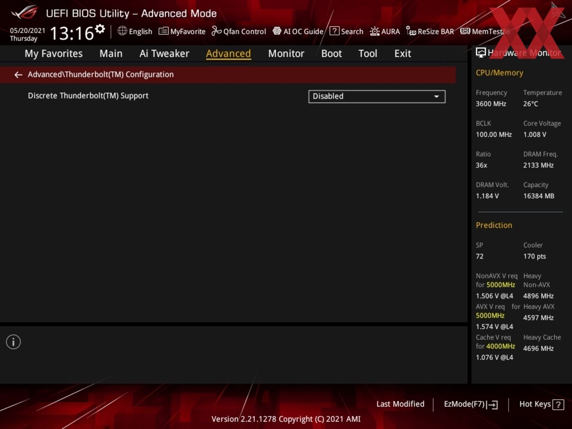Switch to the Boot tab
572x429 pixels.
[331, 53]
